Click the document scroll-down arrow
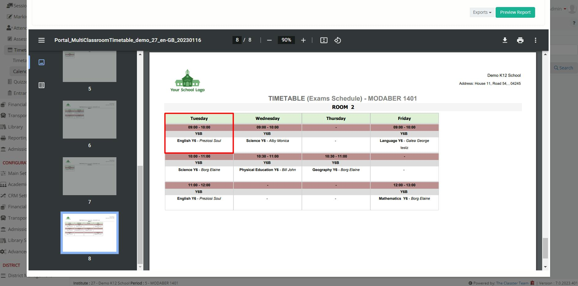This screenshot has height=286, width=578. click(x=545, y=267)
